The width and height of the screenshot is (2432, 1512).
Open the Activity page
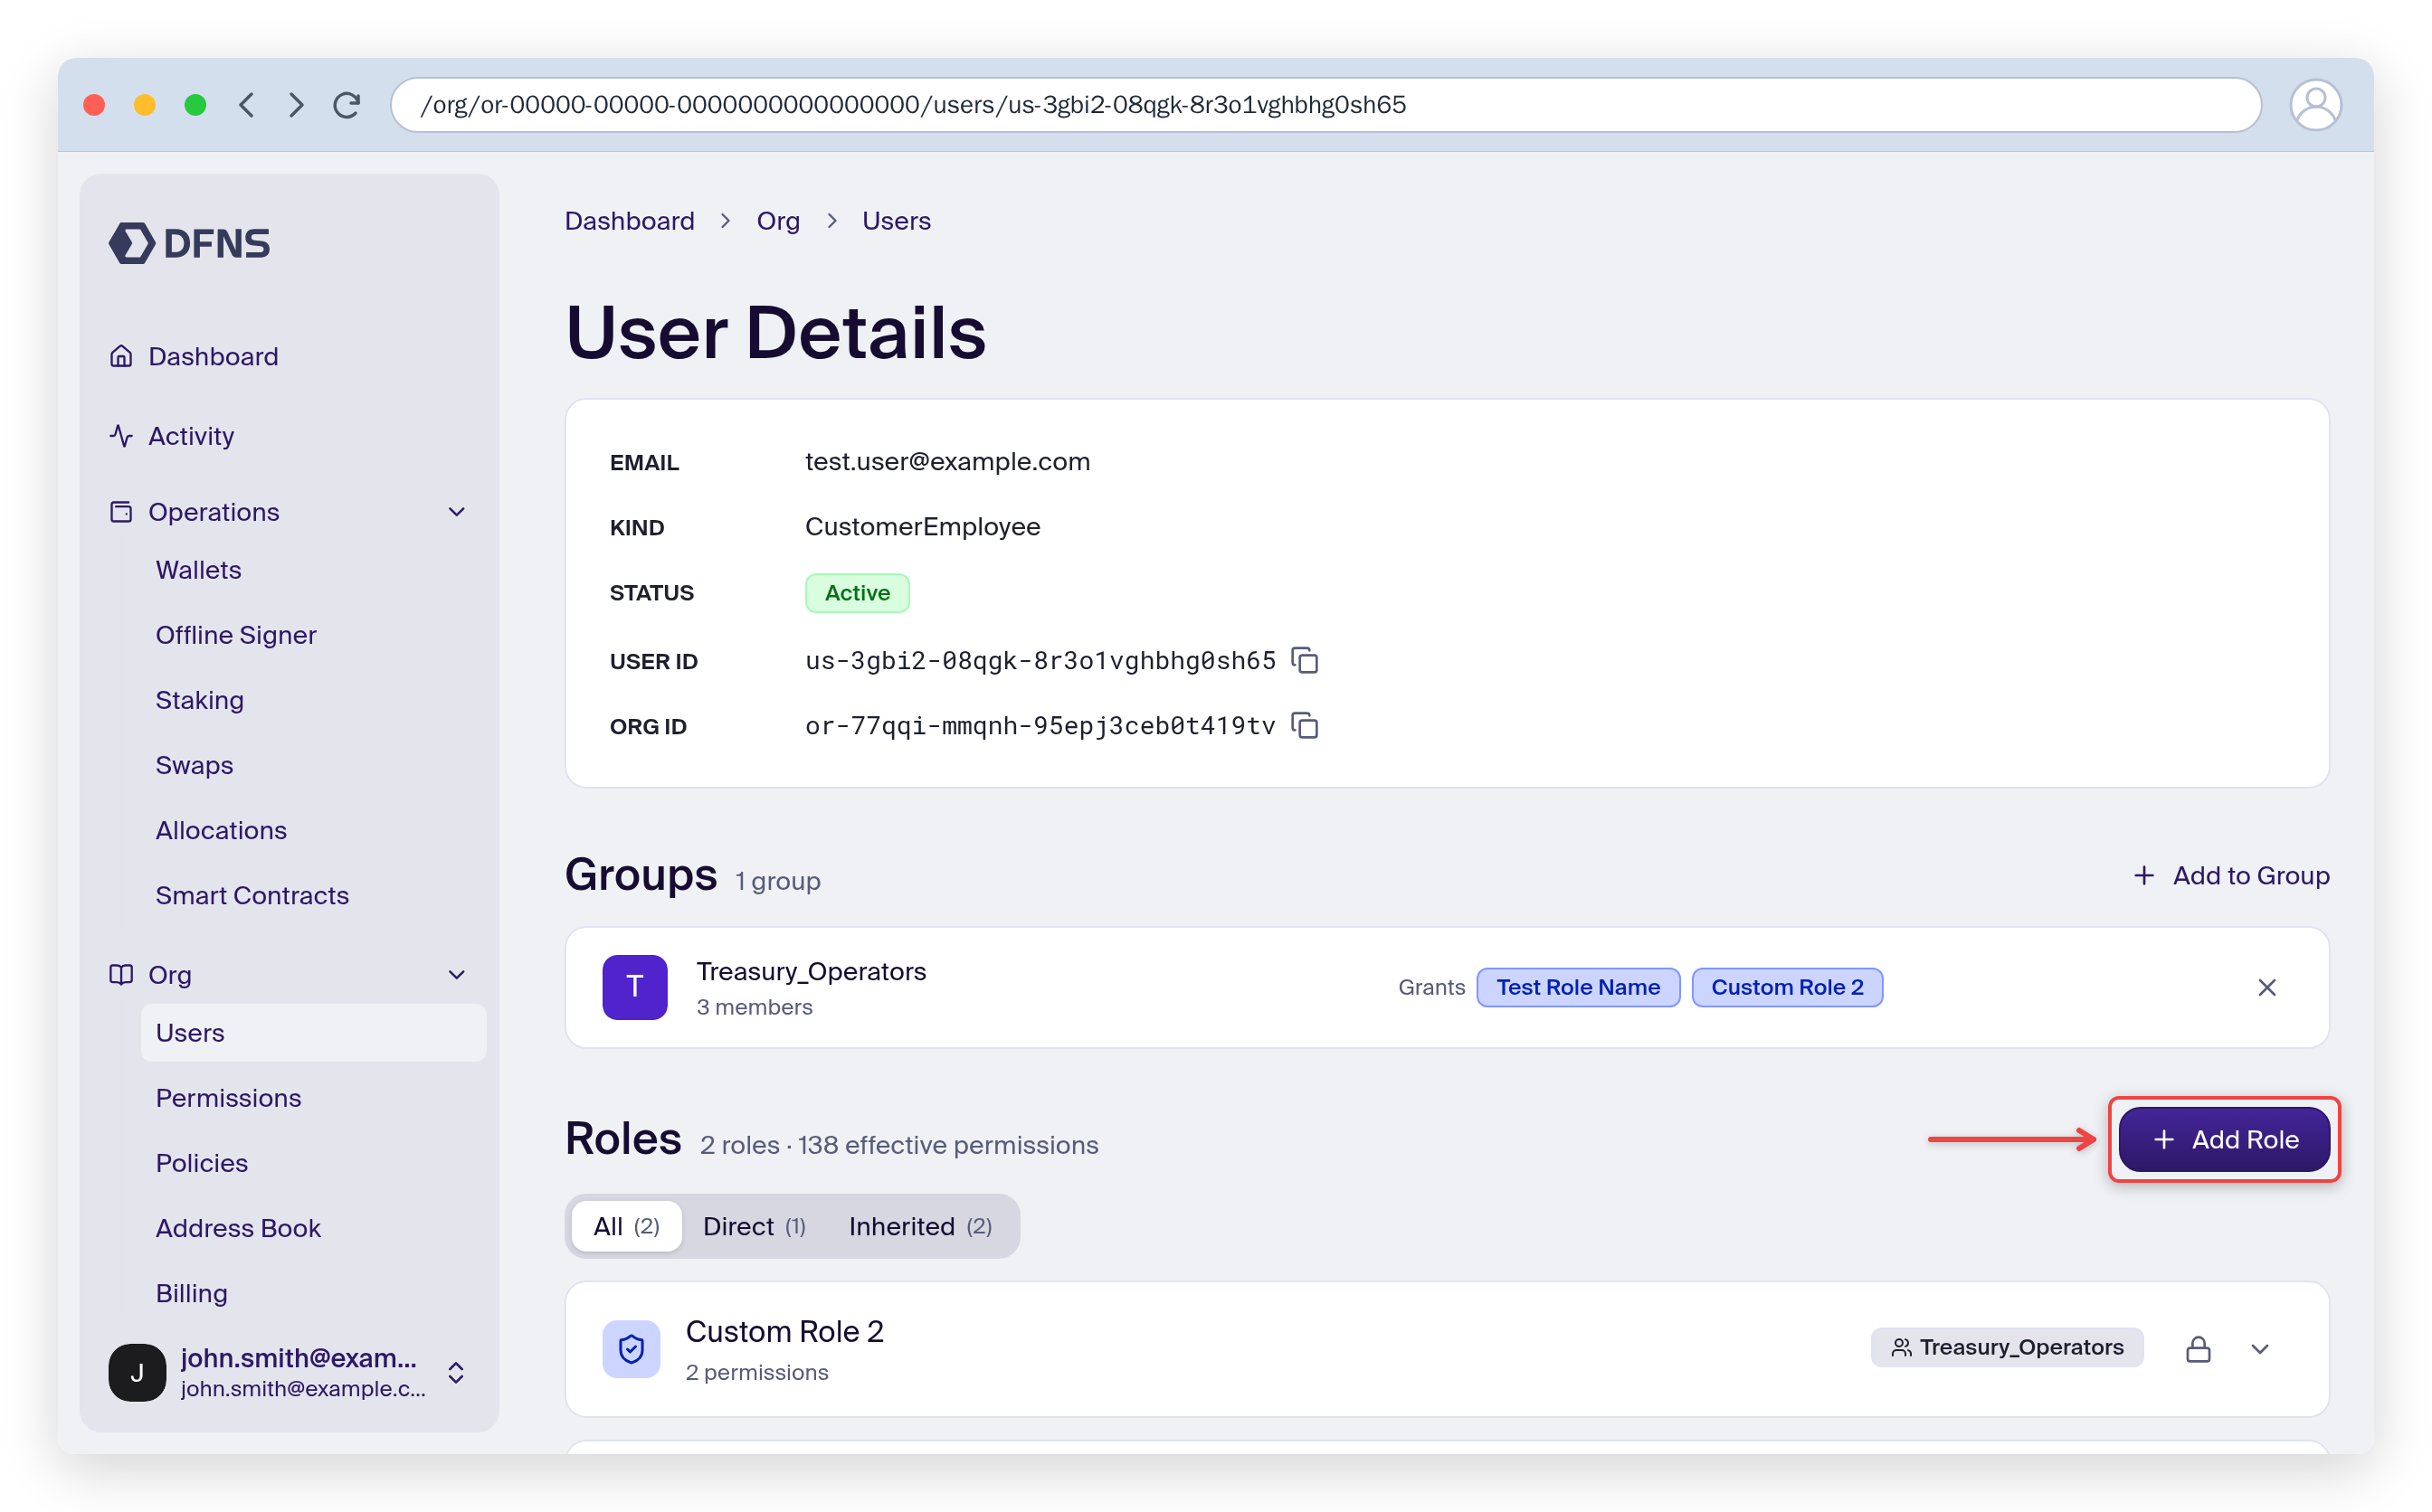(171, 436)
